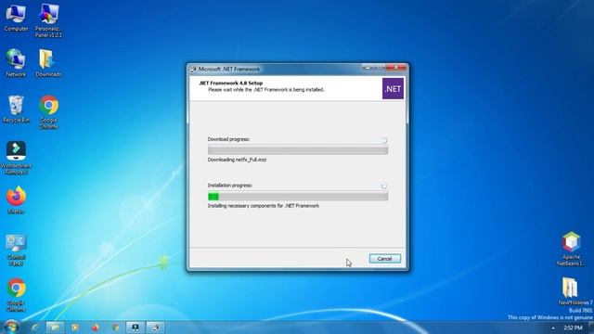The width and height of the screenshot is (594, 334).
Task: Select the 'Downloading netfx_Full.mzz' status text
Action: tap(237, 160)
